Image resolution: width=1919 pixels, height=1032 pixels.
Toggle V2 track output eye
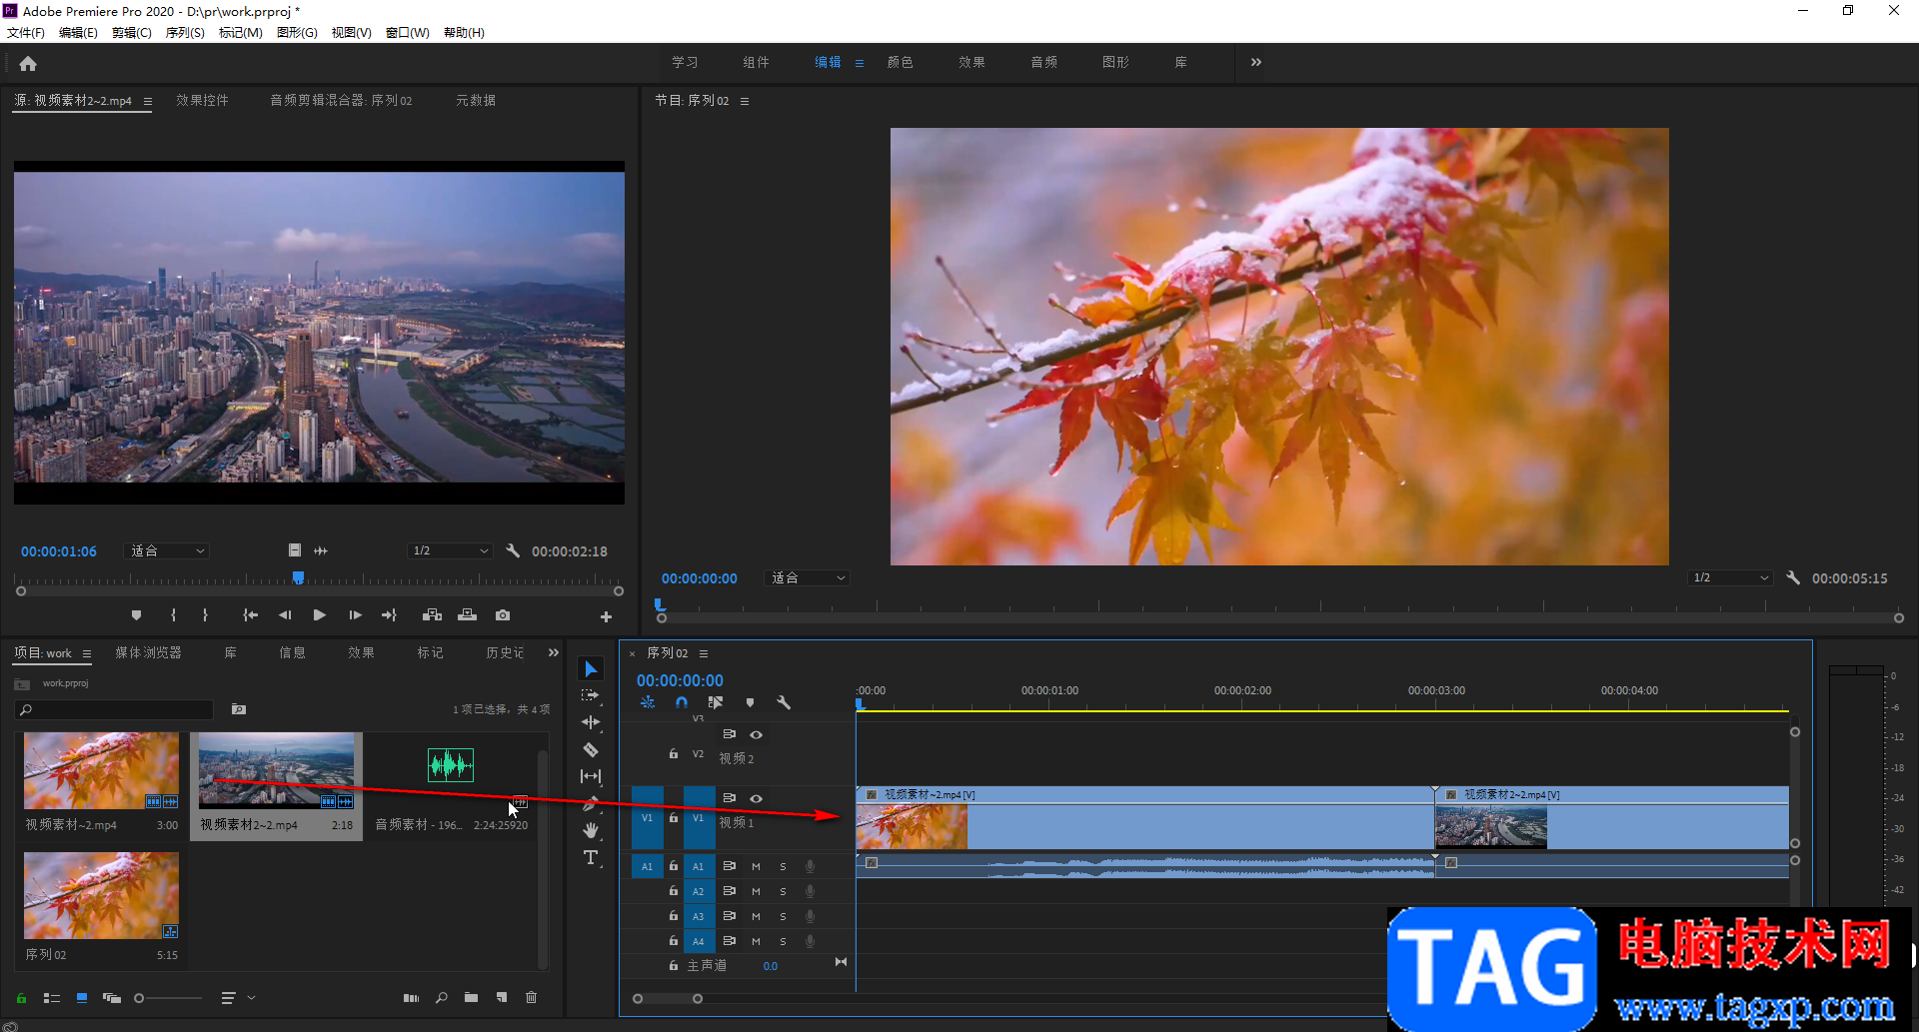coord(757,735)
